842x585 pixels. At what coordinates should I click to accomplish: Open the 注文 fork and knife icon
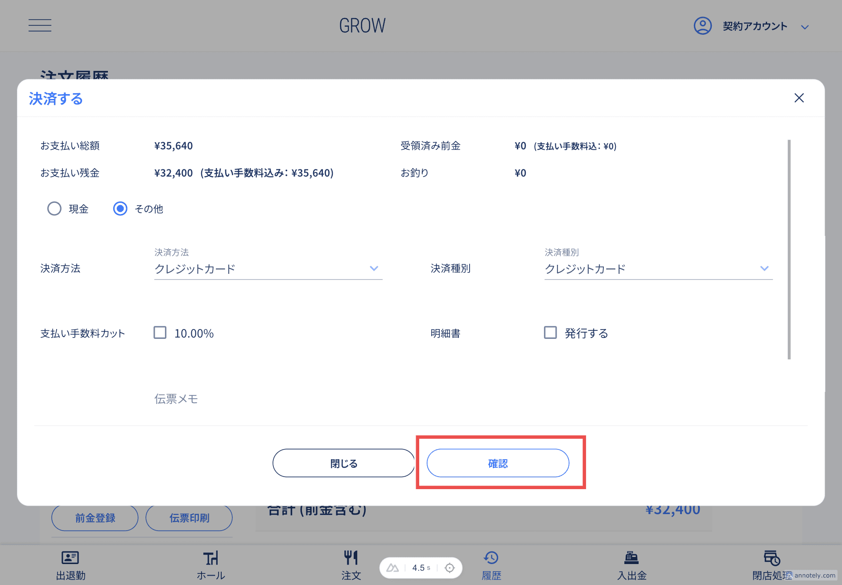coord(351,558)
